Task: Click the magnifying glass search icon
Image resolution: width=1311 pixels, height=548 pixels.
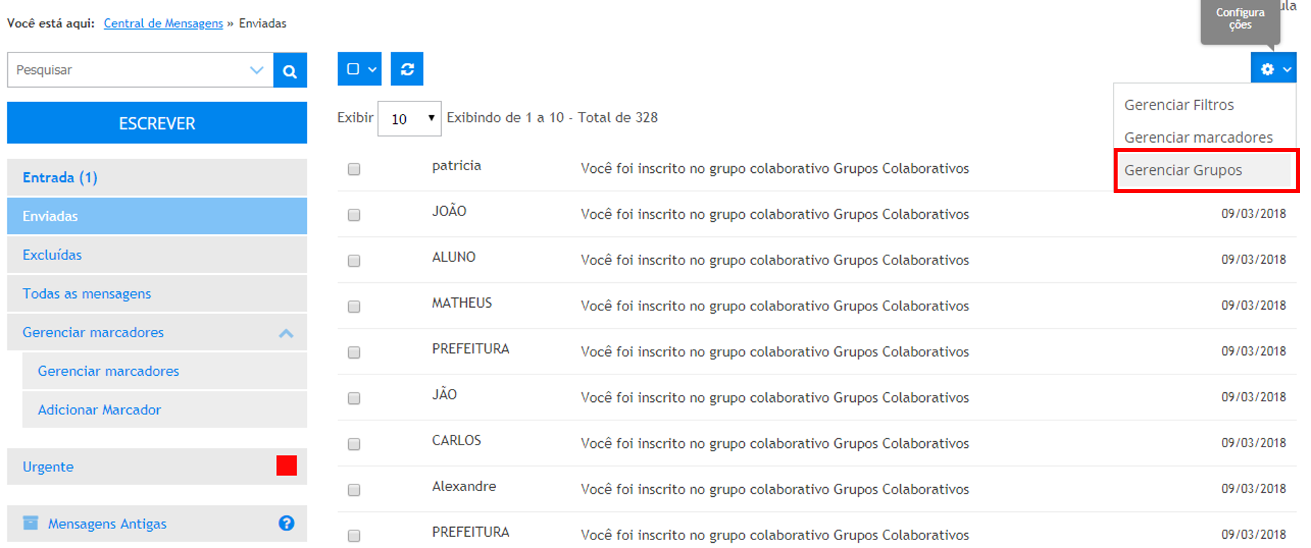Action: pos(290,71)
